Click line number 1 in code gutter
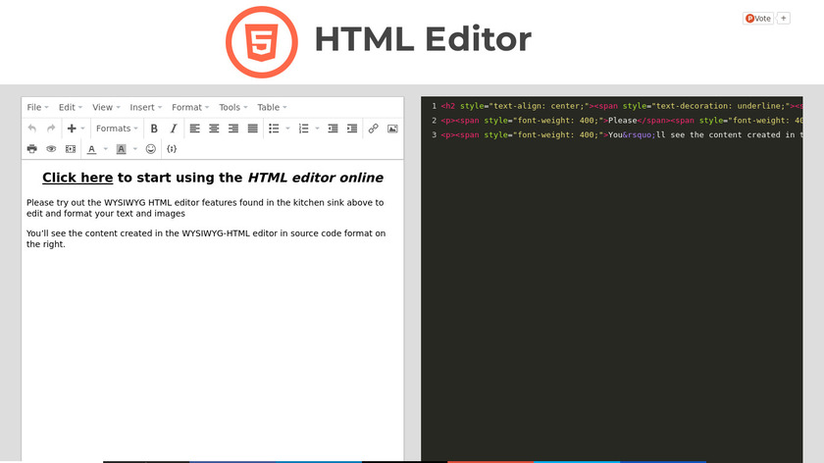 (x=434, y=106)
